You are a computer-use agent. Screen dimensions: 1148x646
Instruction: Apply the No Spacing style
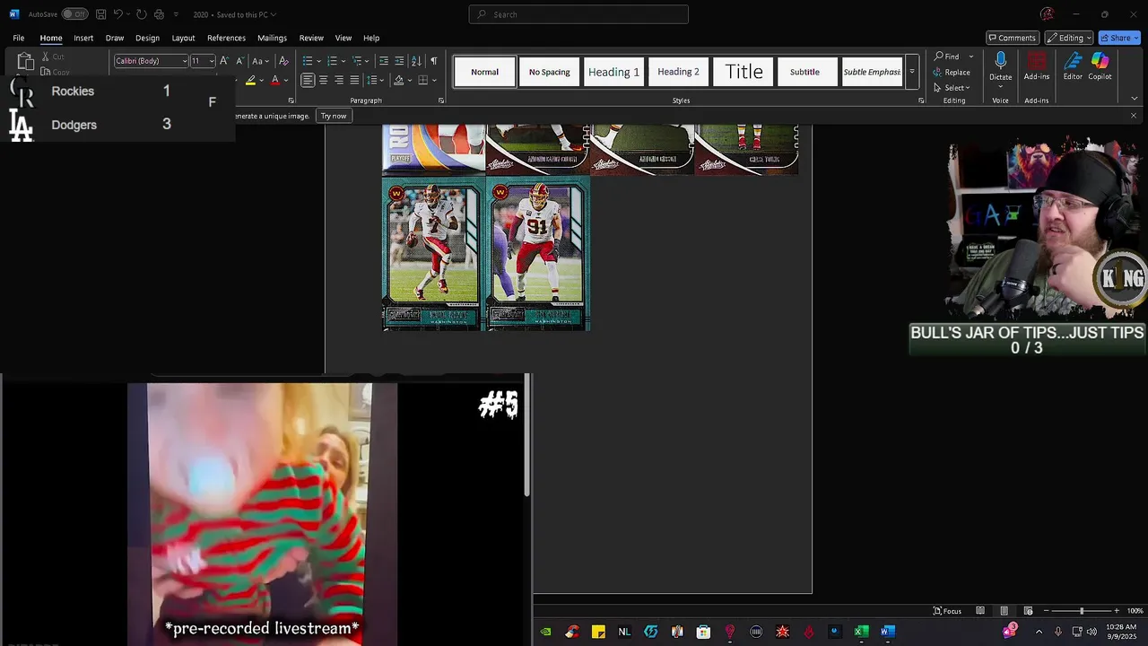tap(549, 72)
